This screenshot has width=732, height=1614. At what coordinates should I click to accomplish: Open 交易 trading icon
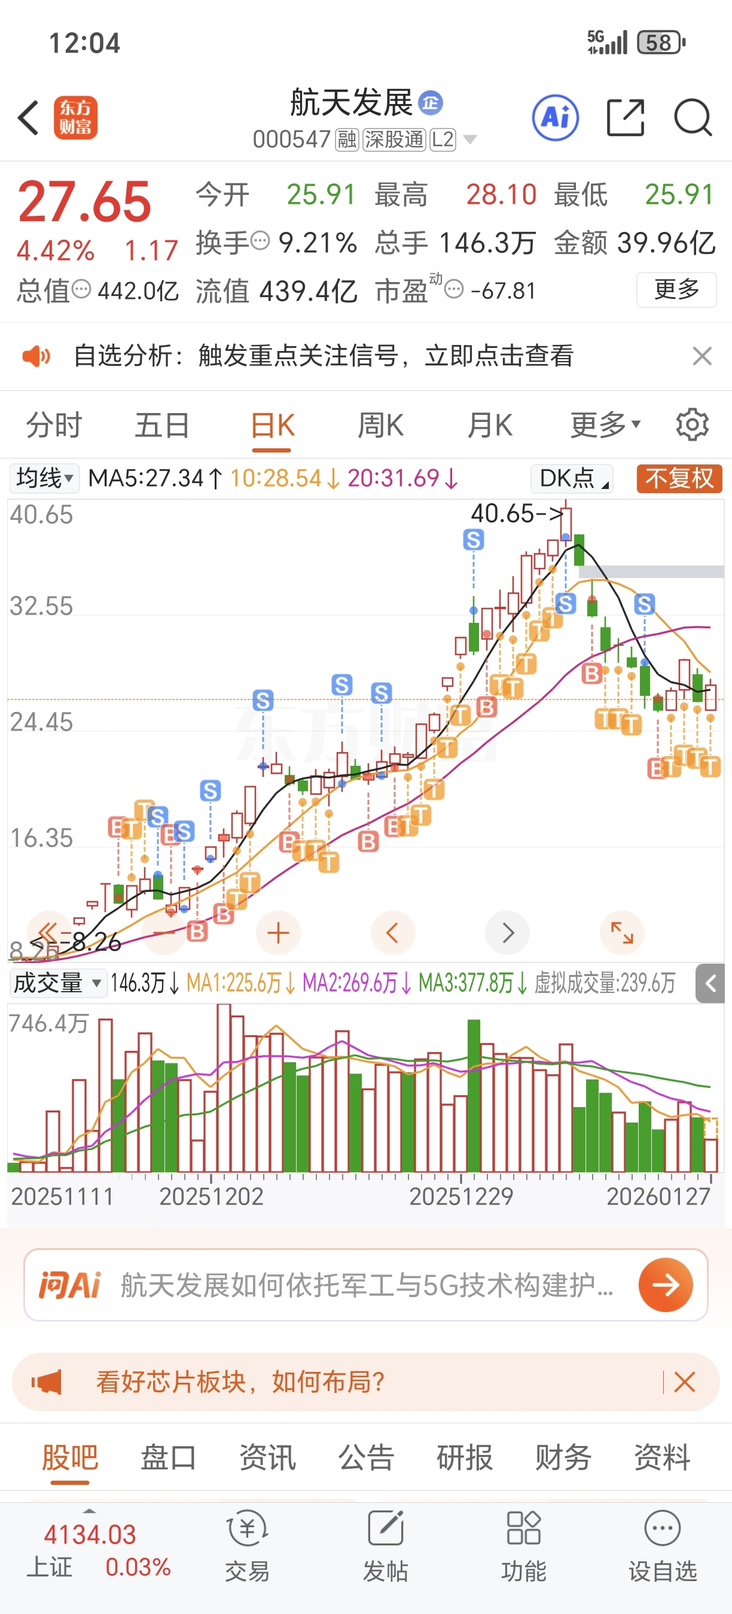[x=248, y=1546]
